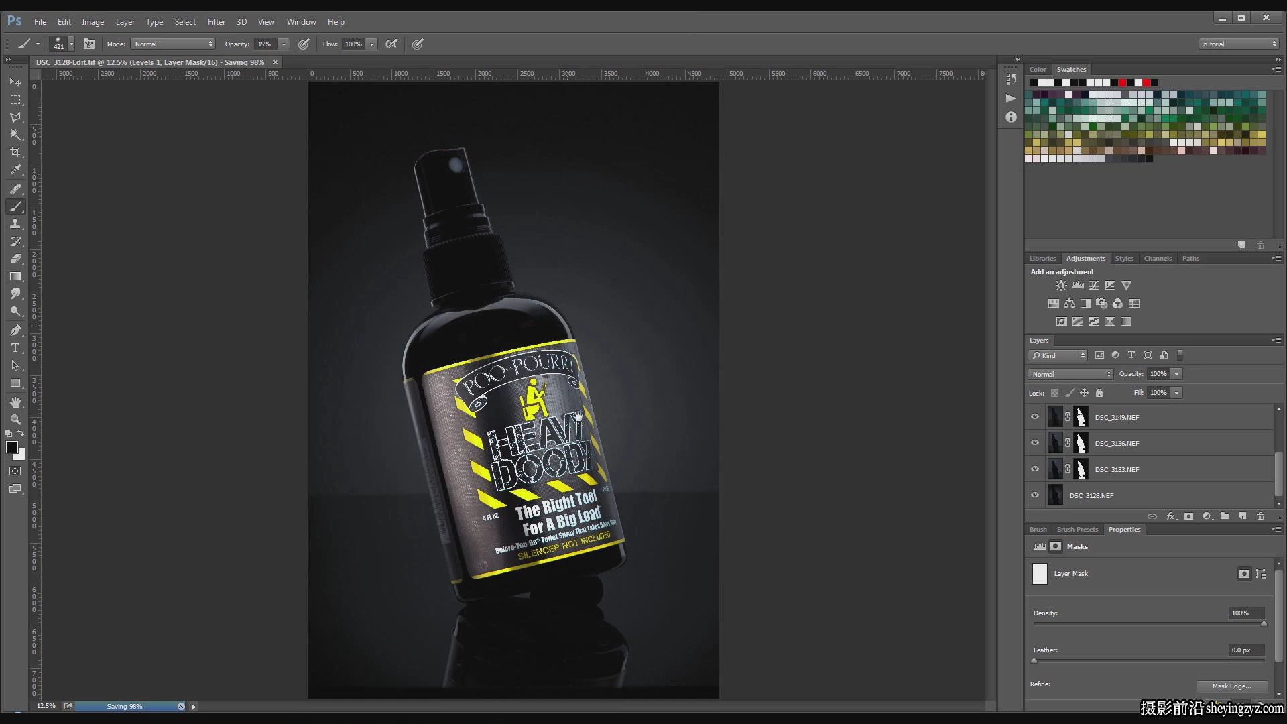This screenshot has height=724, width=1287.
Task: Add a Color Balance adjustment
Action: pos(1070,304)
